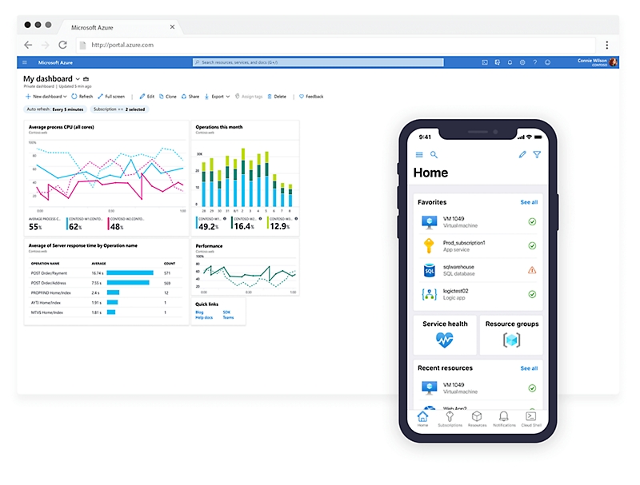This screenshot has width=640, height=485.
Task: Open the New dashboard dropdown
Action: click(46, 96)
